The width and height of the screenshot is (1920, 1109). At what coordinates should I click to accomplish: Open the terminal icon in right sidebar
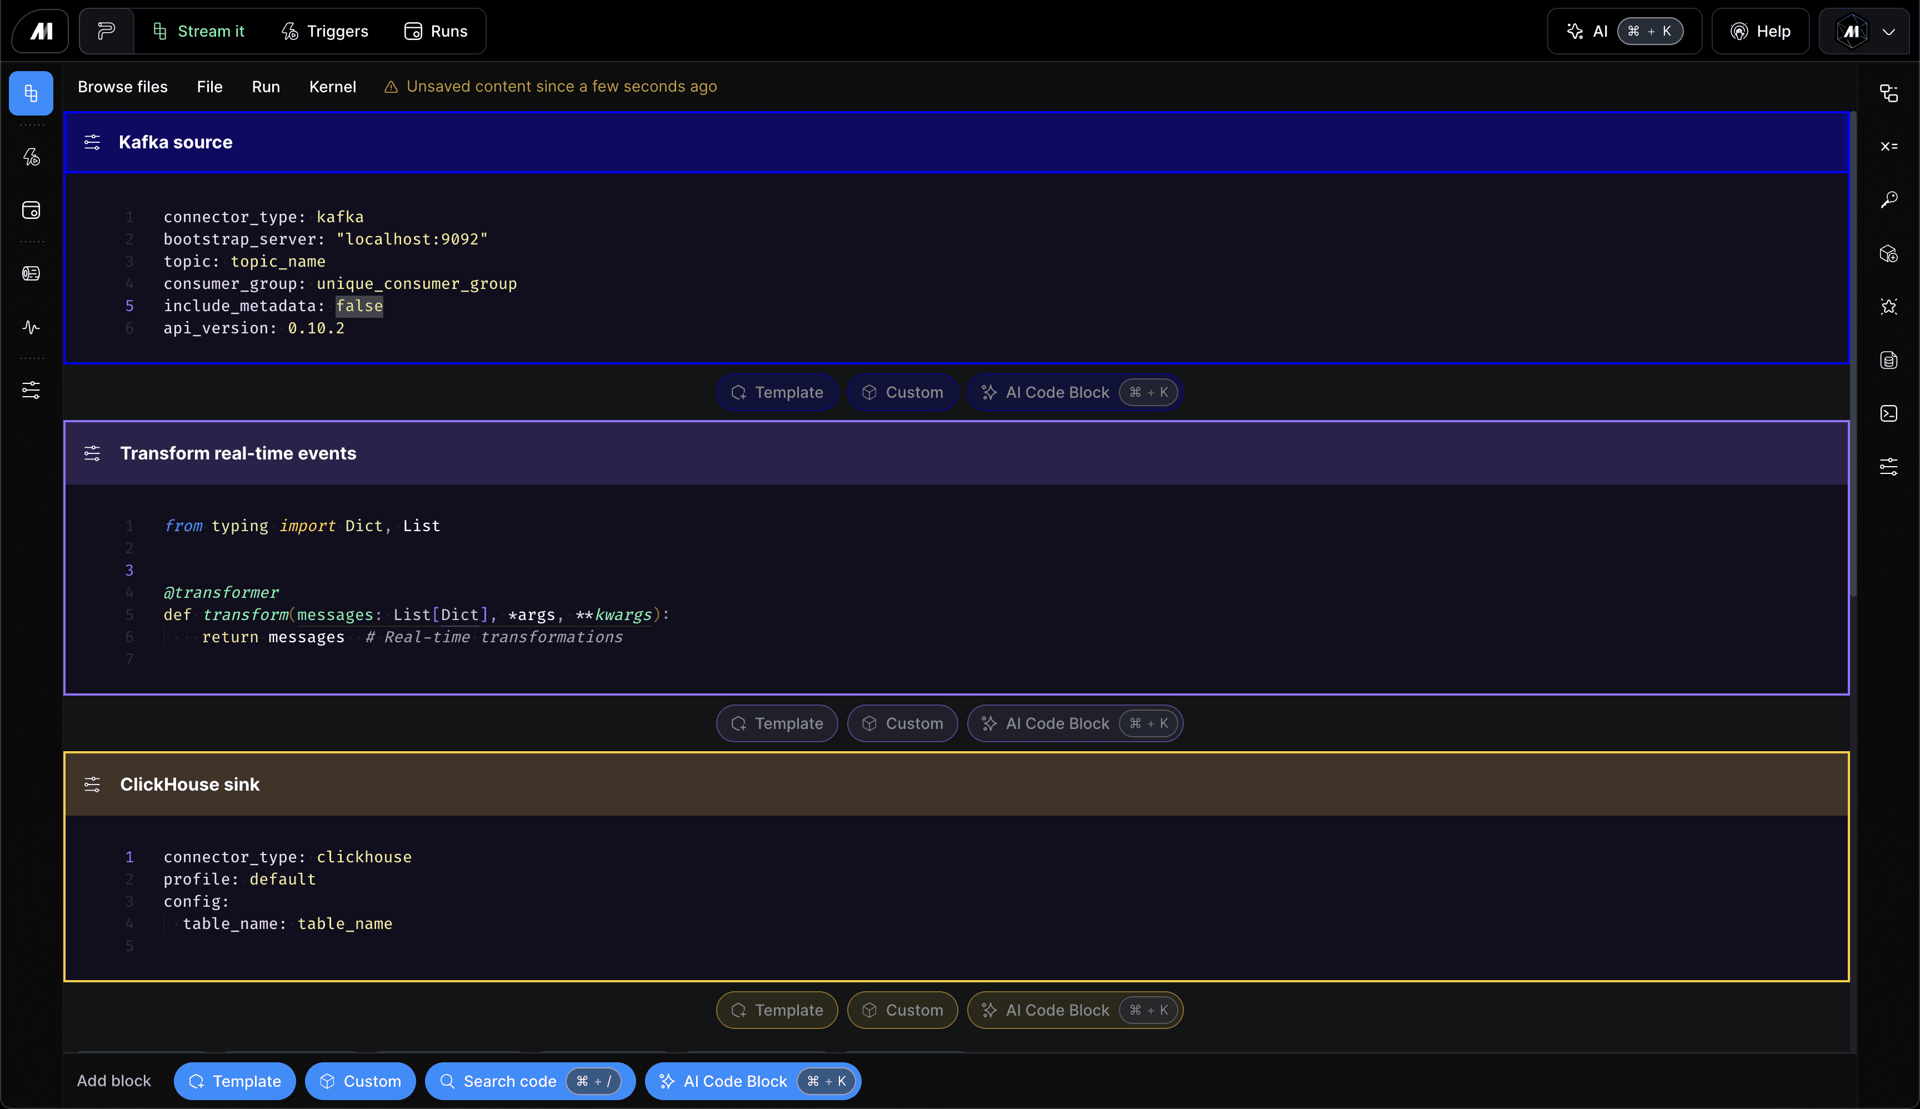(x=1889, y=413)
